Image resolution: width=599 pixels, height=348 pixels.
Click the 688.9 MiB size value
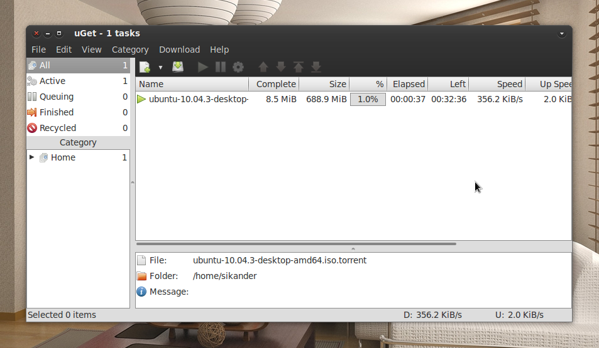pos(326,99)
